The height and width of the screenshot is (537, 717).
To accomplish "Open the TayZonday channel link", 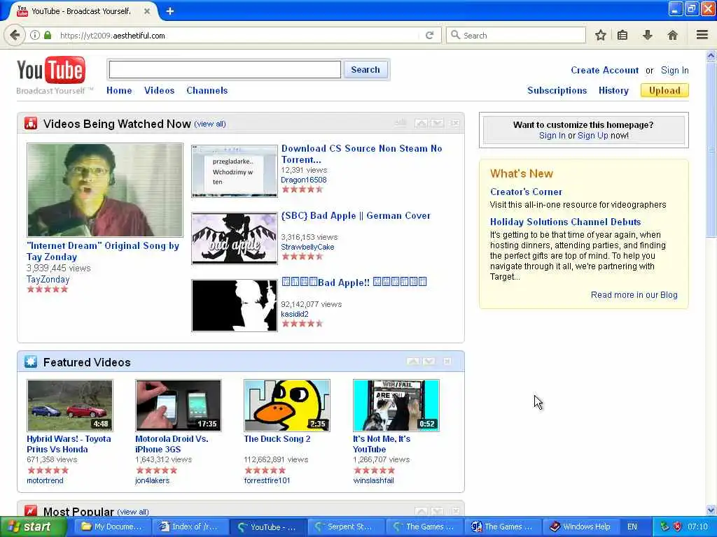I will (48, 279).
